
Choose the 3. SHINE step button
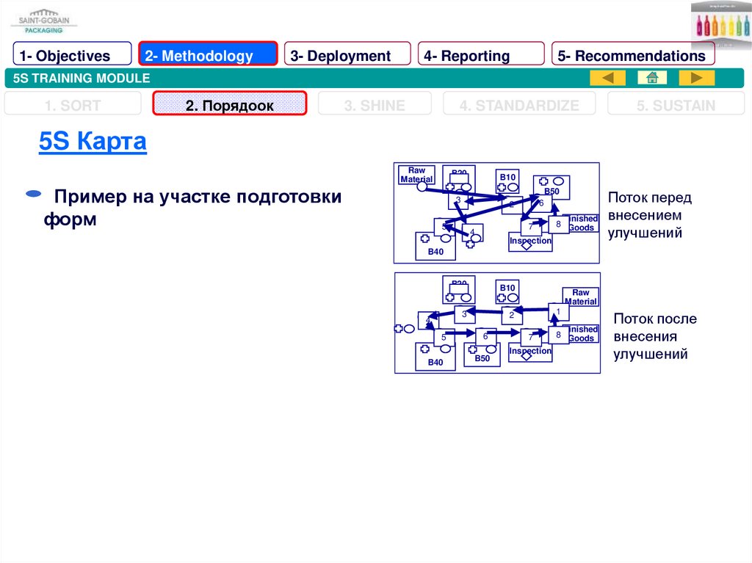pyautogui.click(x=374, y=106)
